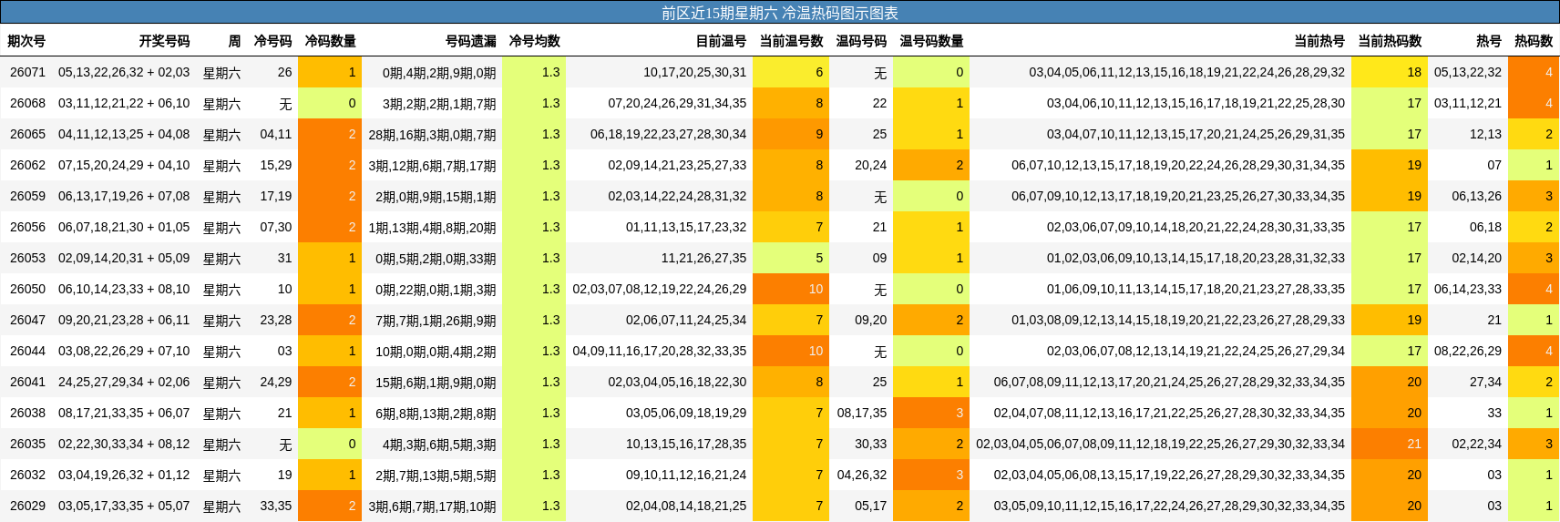Click period number 26059
Image resolution: width=1560 pixels, height=522 pixels.
pos(28,196)
